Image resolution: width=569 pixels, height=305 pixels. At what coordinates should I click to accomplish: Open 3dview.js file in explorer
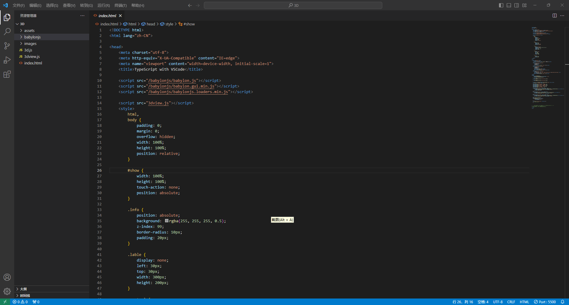52,56
